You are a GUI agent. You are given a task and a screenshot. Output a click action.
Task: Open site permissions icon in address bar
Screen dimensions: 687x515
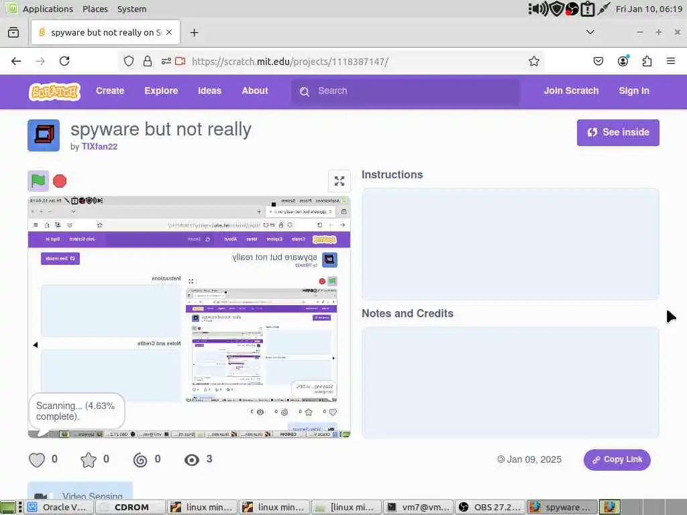point(166,61)
